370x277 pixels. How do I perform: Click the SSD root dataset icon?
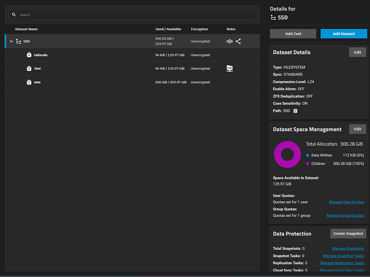(19, 42)
